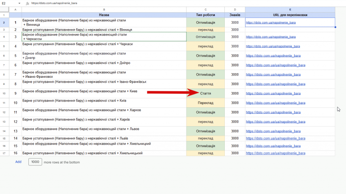Select column B header
This screenshot has width=346, height=194.
click(x=104, y=10)
